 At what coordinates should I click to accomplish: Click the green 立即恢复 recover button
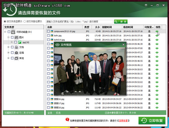(152, 121)
